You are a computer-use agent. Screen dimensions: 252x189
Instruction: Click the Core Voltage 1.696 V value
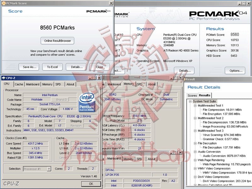pyautogui.click(x=68, y=109)
